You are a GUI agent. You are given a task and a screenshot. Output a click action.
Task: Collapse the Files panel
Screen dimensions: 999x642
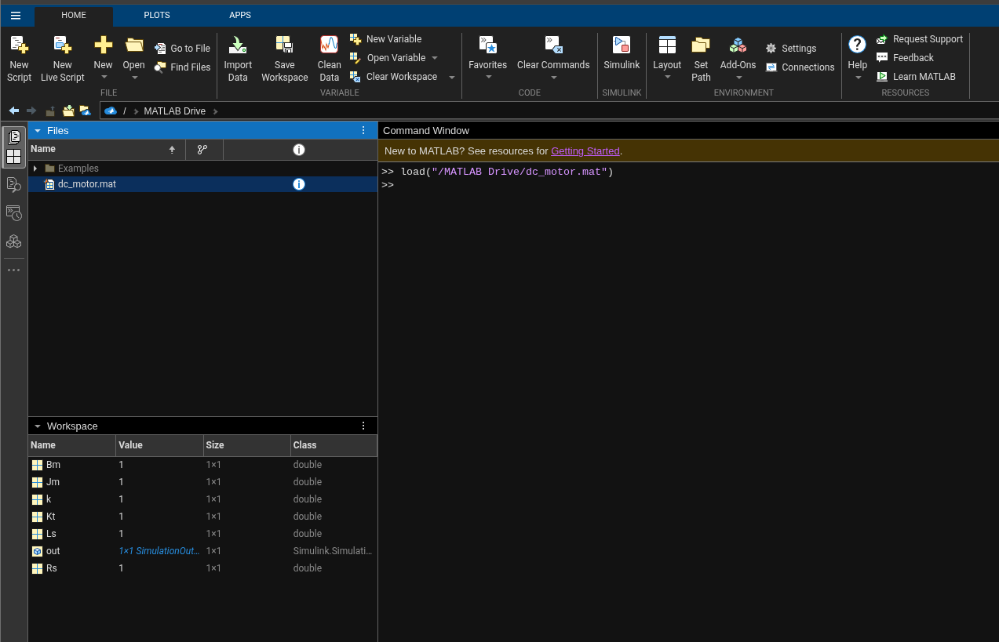point(37,131)
